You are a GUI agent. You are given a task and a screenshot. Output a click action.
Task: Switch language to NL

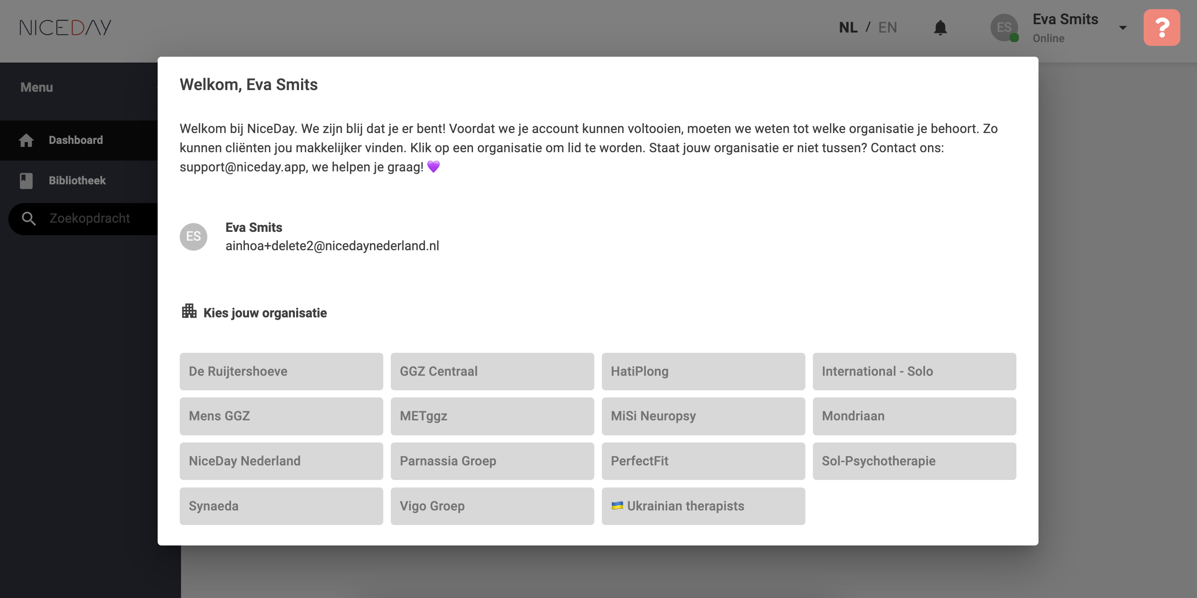(848, 28)
